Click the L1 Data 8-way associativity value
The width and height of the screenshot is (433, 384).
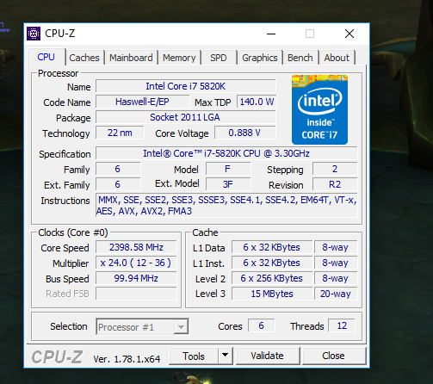[x=336, y=247]
